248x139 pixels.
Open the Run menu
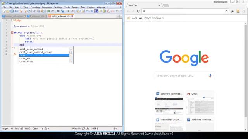[x=83, y=7]
